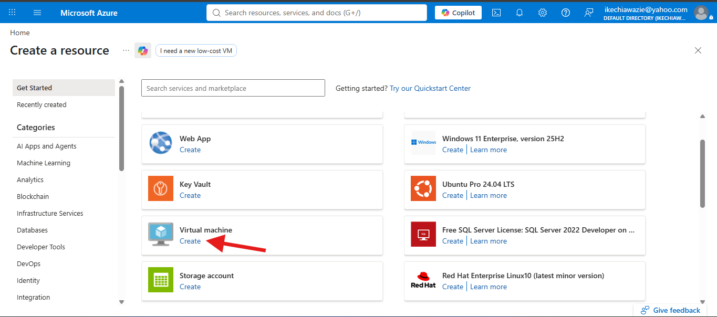Click Create under Key Vault

(x=190, y=195)
